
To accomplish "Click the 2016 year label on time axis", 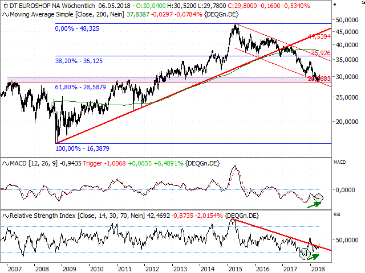I will (x=262, y=269).
